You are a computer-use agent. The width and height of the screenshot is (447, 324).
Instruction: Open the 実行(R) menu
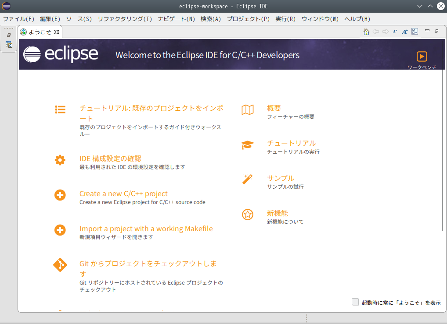(x=285, y=19)
